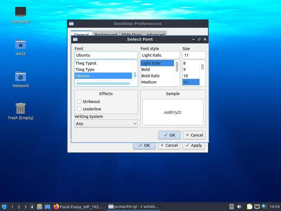The height and width of the screenshot is (211, 281).
Task: Click the Select Font window menu icon
Action: click(75, 39)
